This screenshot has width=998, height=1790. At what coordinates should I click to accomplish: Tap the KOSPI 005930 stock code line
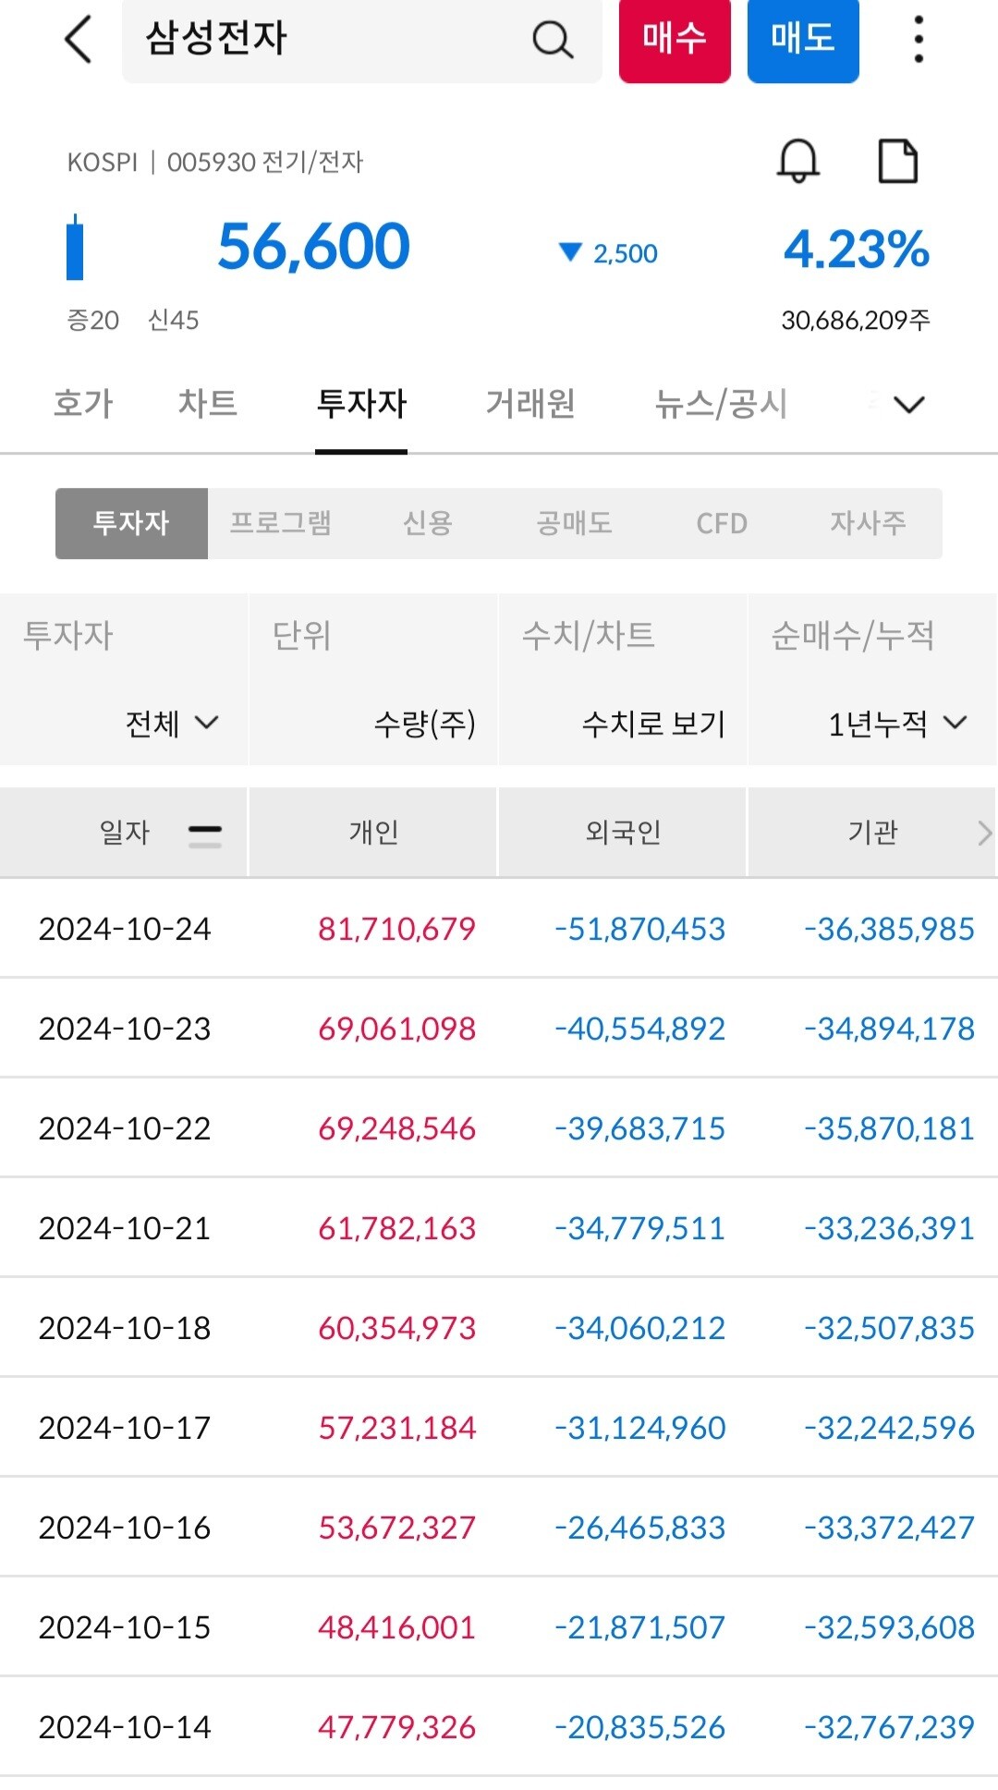(x=214, y=163)
